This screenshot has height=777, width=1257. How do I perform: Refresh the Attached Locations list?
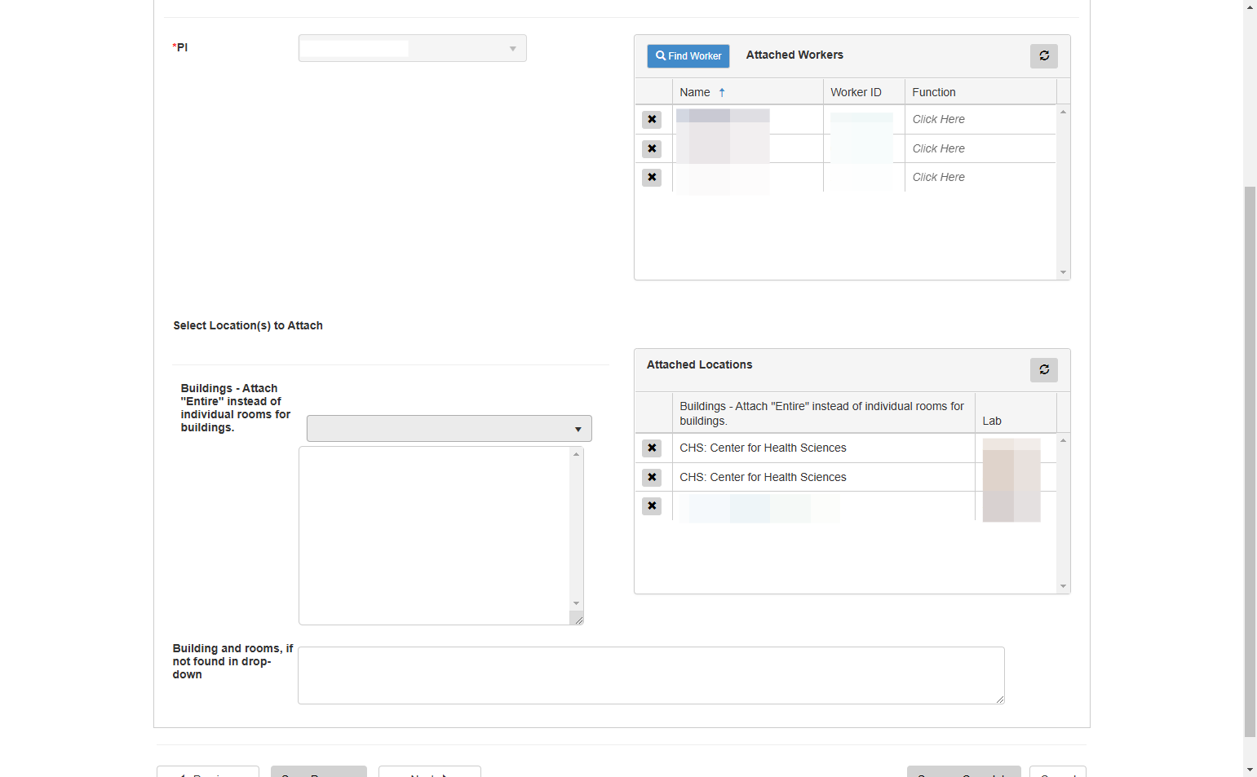pyautogui.click(x=1043, y=370)
